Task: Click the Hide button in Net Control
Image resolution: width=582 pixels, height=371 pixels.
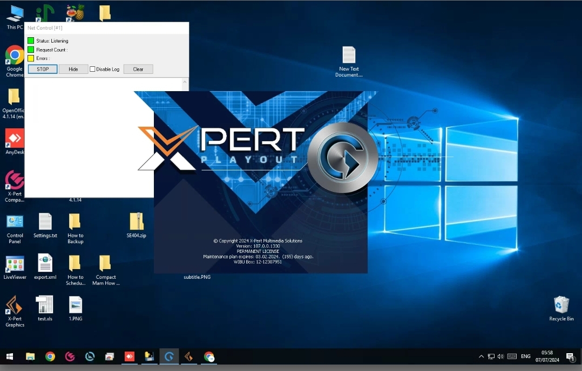Action: (x=73, y=69)
